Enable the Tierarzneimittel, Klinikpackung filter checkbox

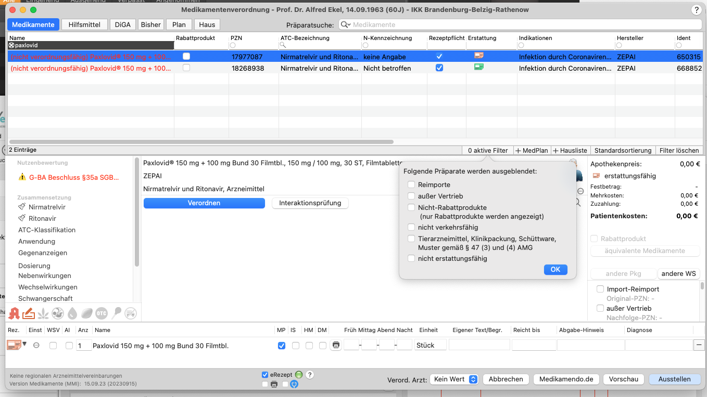411,239
